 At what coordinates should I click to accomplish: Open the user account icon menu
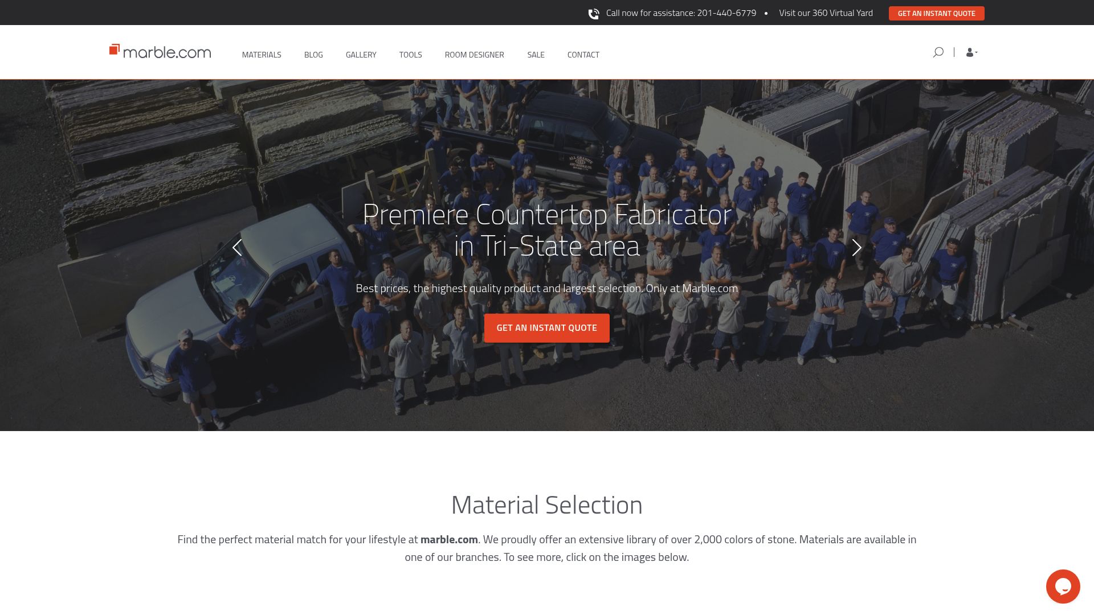point(971,52)
